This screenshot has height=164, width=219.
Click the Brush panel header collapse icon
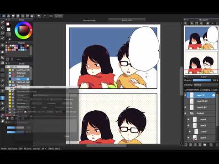click(x=6, y=63)
